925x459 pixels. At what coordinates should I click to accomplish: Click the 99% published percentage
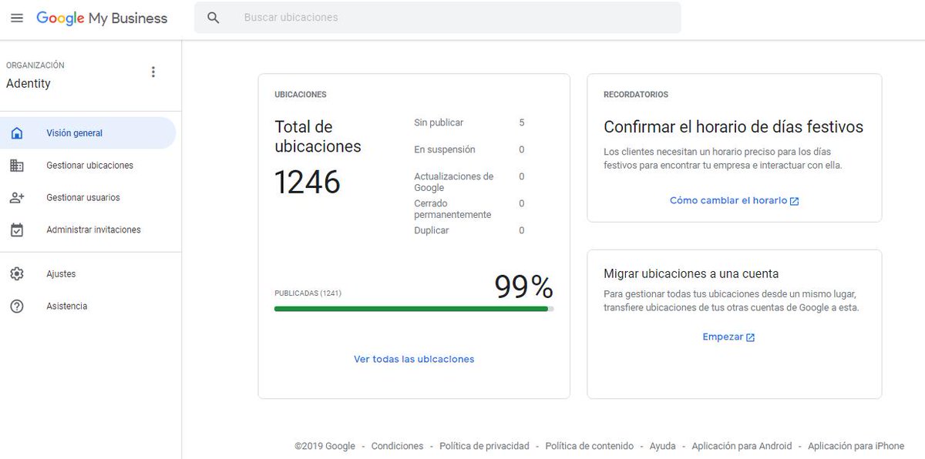(x=524, y=286)
